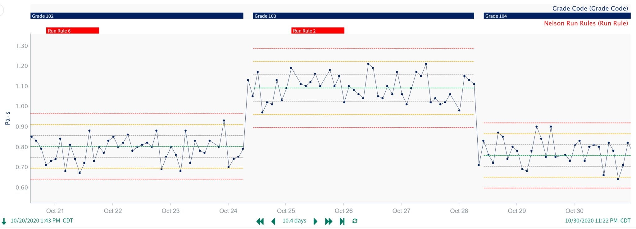
Task: Click the double-left rewind arrows icon
Action: pos(260,221)
